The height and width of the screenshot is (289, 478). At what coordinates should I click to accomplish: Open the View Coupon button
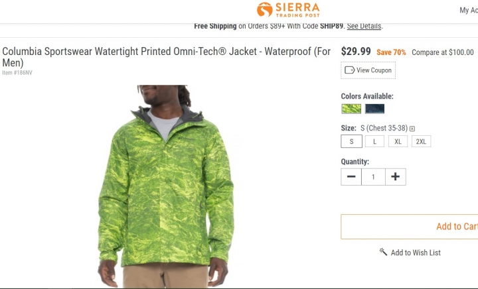[x=368, y=70]
